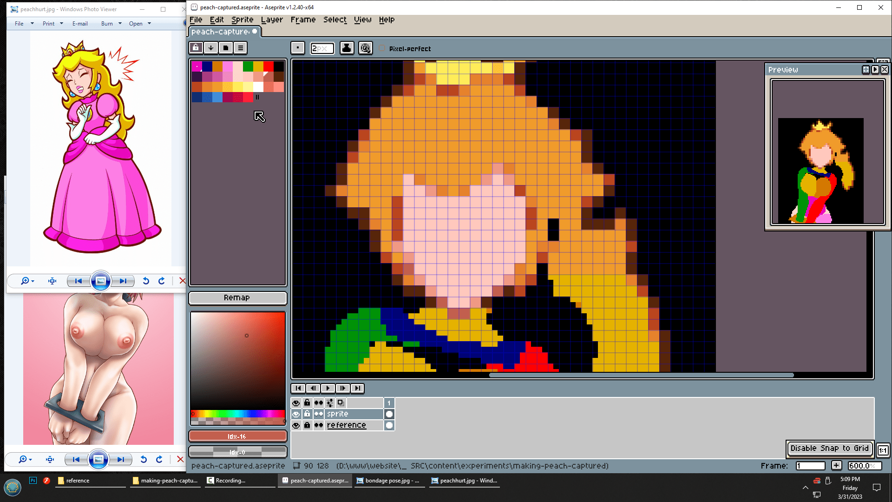Viewport: 892px width, 502px height.
Task: Toggle onion skin icon in timeline header
Action: (341, 403)
